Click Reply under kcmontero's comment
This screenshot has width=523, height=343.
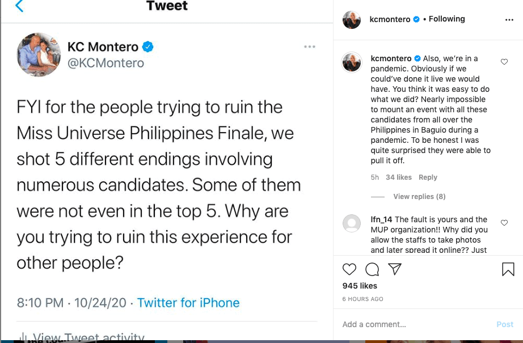coord(428,177)
